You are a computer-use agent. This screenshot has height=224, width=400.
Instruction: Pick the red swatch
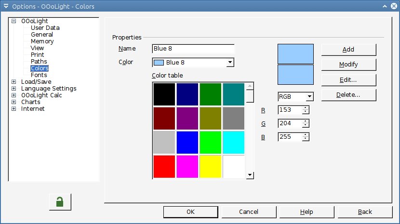coord(164,167)
